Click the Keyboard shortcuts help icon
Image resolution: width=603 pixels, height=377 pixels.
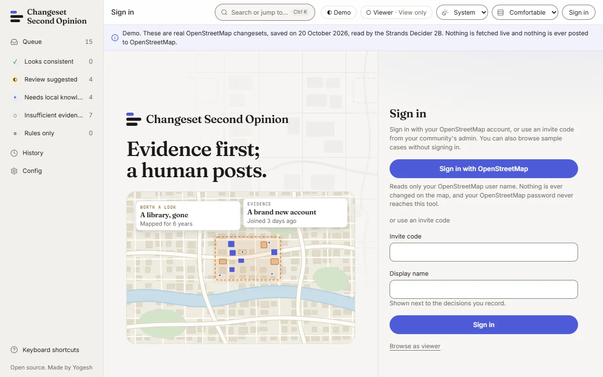point(14,350)
